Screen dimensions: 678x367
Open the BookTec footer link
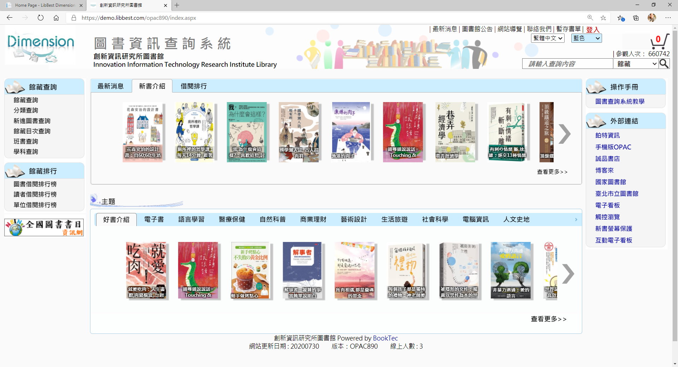(x=385, y=338)
